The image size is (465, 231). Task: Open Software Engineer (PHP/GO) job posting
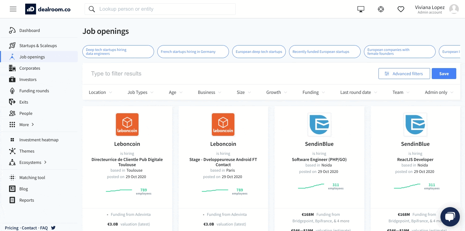click(319, 159)
